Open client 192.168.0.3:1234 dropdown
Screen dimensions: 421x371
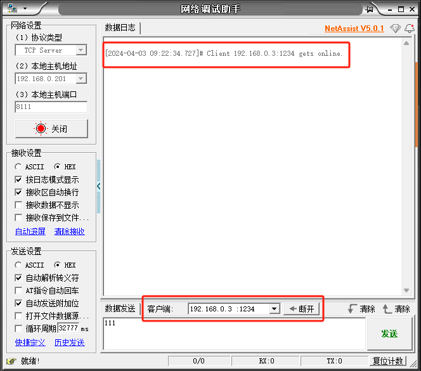coord(274,309)
